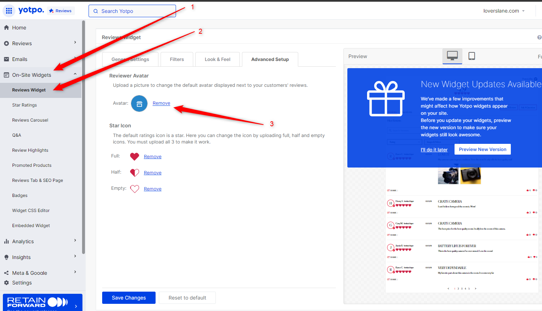Open the Q&A widget page

point(16,135)
